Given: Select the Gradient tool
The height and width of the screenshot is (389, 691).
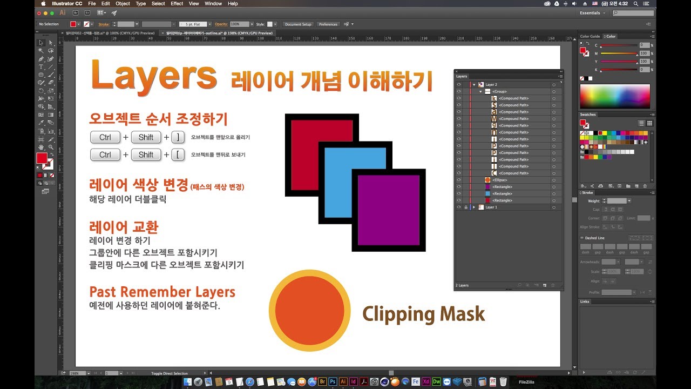Looking at the screenshot, I should coord(51,115).
